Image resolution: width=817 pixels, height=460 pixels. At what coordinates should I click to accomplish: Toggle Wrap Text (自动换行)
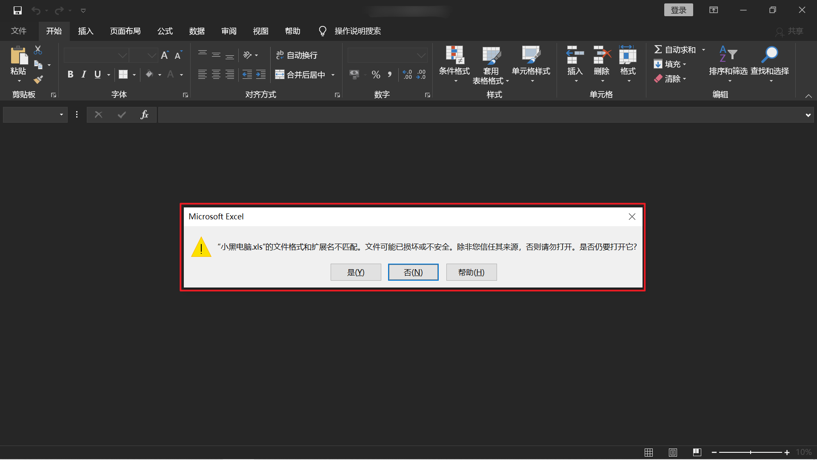pyautogui.click(x=297, y=55)
